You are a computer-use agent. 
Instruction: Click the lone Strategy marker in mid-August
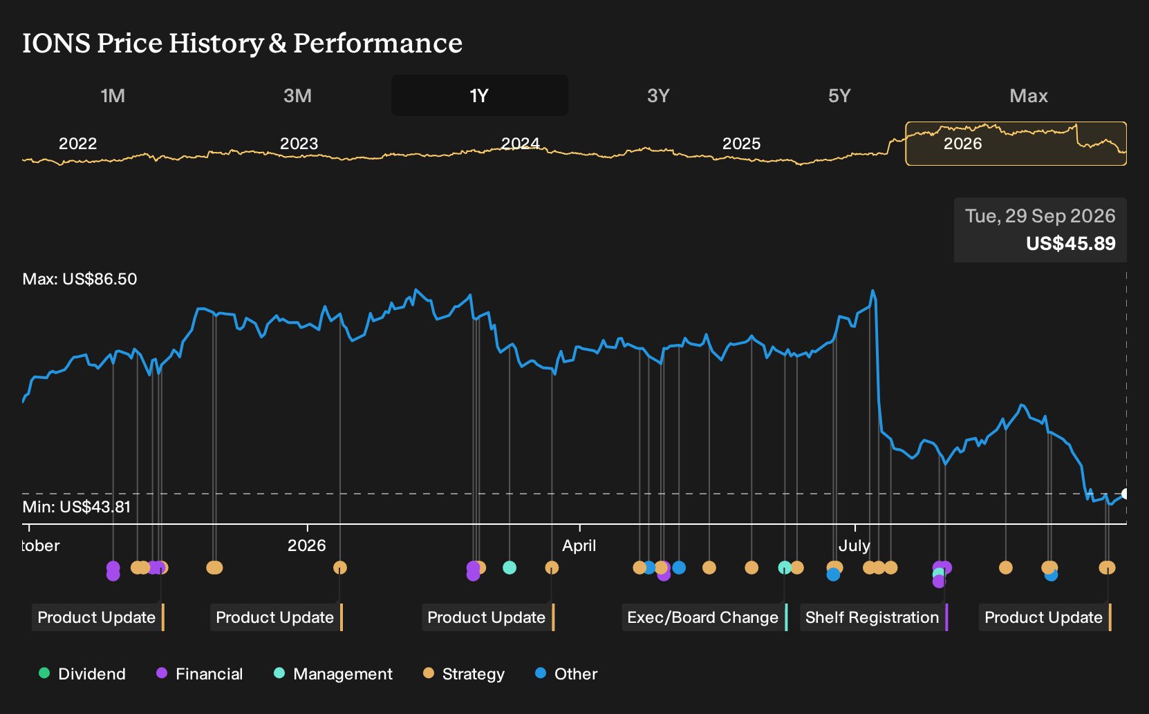[x=1006, y=568]
